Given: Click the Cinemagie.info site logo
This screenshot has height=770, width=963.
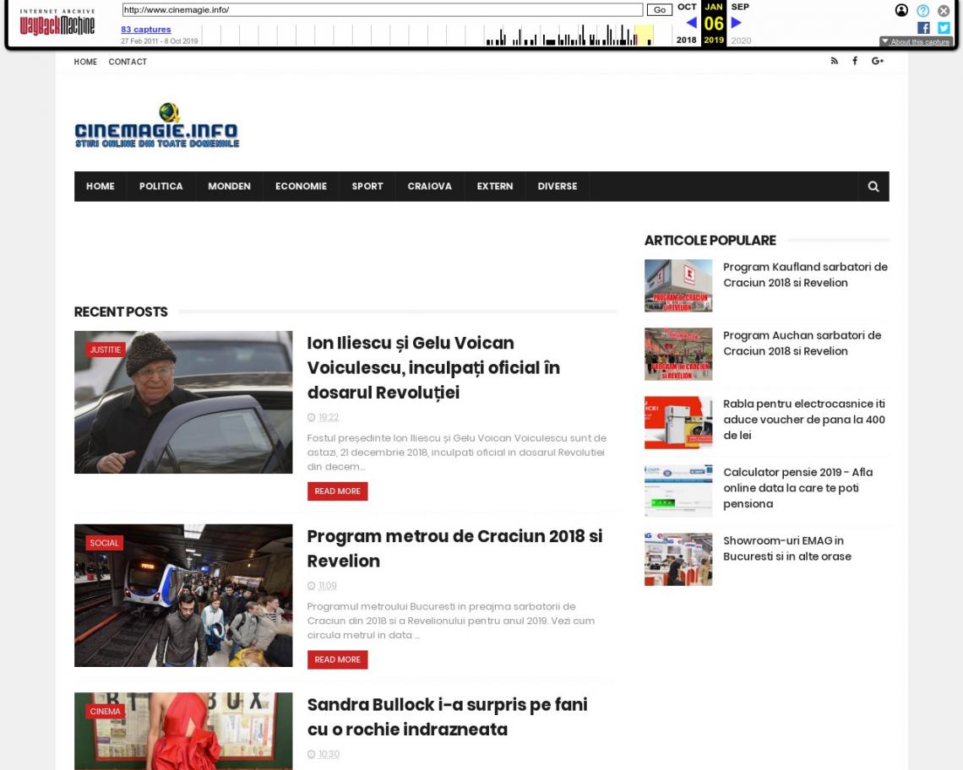Looking at the screenshot, I should pos(156,125).
